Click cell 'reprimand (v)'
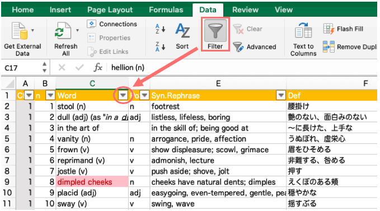Screen dimensions: 380x211 tap(92, 161)
